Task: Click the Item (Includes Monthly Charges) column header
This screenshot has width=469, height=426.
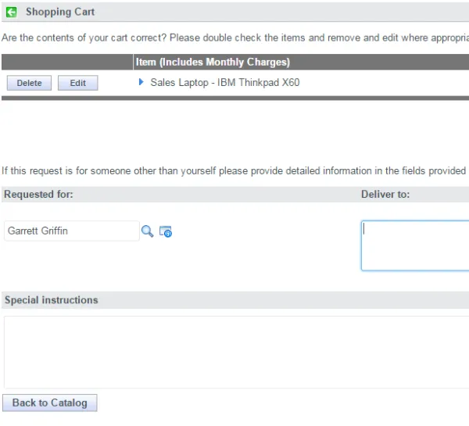Action: pyautogui.click(x=213, y=62)
